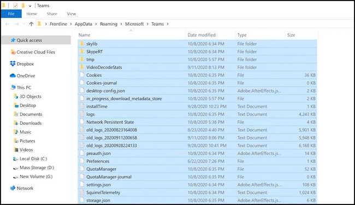Select Quick access in the navigation pane
Viewport: 355px width, 205px height.
coord(36,40)
